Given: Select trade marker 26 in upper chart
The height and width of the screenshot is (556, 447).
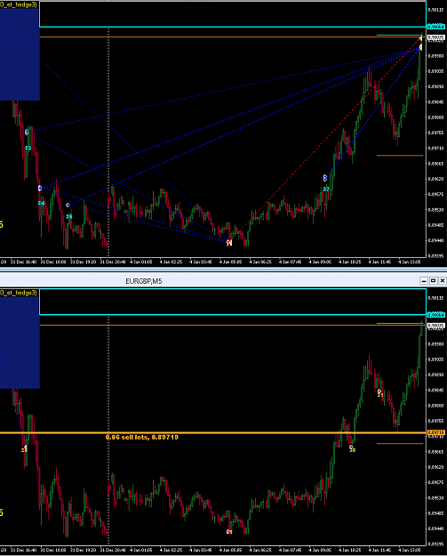Looking at the screenshot, I should coord(69,216).
